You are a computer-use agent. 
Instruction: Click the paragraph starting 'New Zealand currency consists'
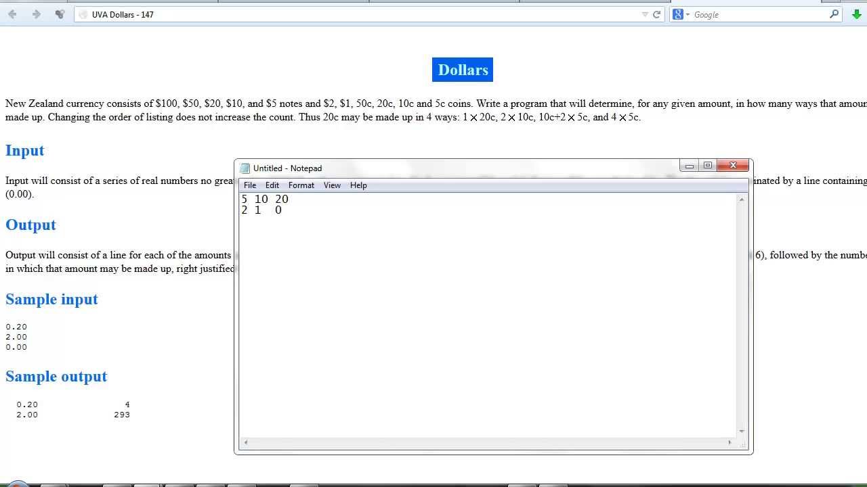pos(436,110)
